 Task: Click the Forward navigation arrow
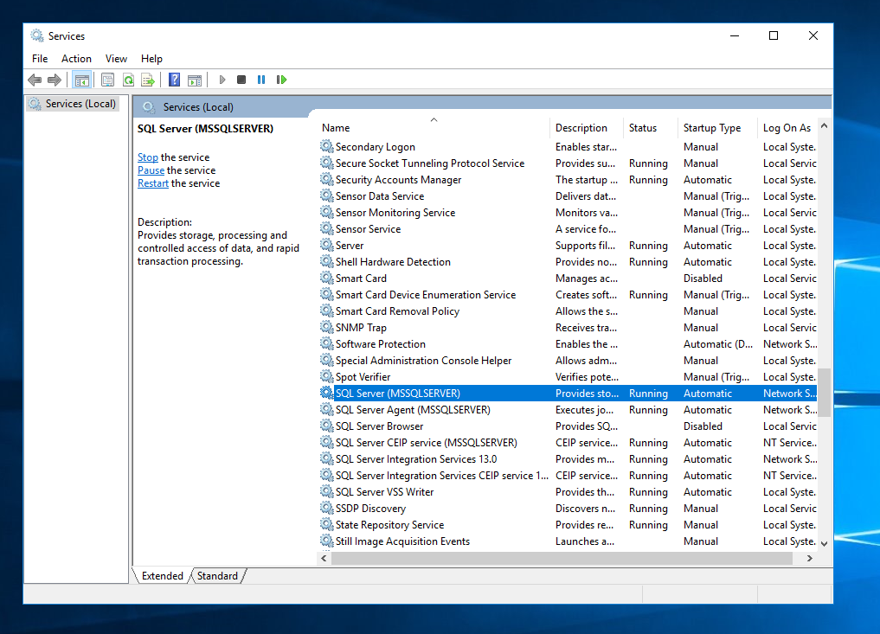pyautogui.click(x=54, y=80)
